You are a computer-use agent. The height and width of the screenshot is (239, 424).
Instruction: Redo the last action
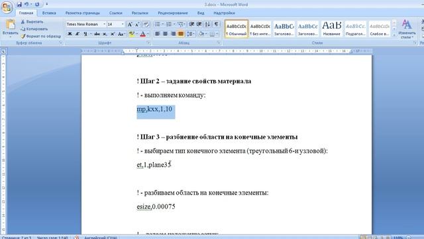point(37,5)
